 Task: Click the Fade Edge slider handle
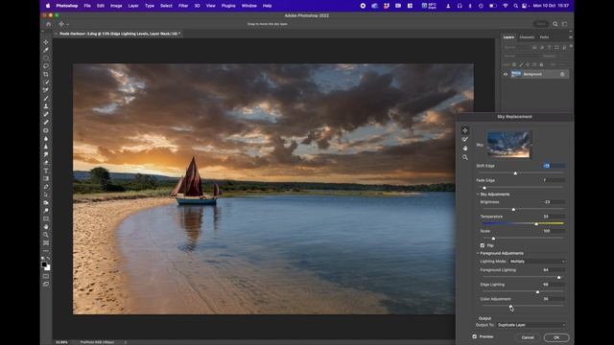pos(484,188)
